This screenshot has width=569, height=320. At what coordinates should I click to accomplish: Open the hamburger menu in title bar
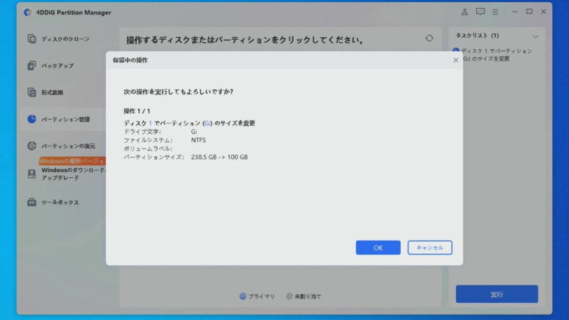[495, 12]
